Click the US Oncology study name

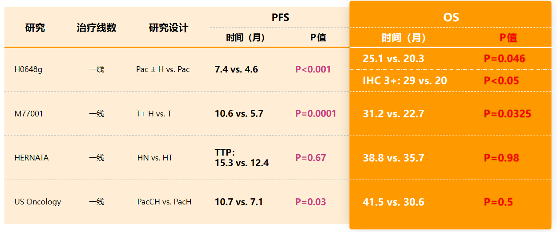(38, 202)
